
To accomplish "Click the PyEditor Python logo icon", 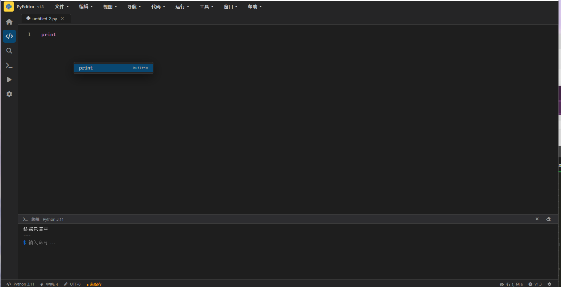I will pos(9,7).
